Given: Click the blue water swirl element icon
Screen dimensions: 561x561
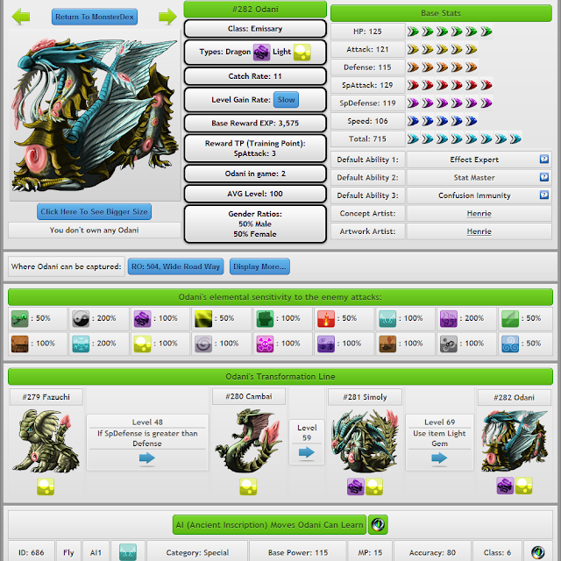Looking at the screenshot, I should click(510, 344).
